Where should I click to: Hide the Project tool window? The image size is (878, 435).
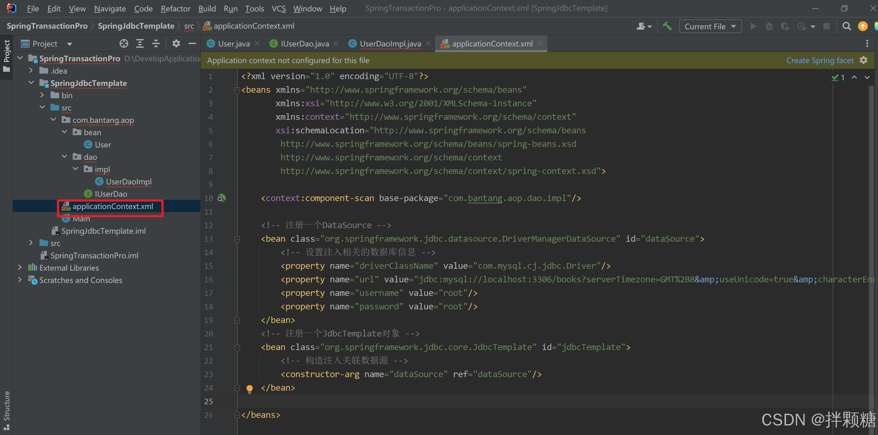[192, 44]
